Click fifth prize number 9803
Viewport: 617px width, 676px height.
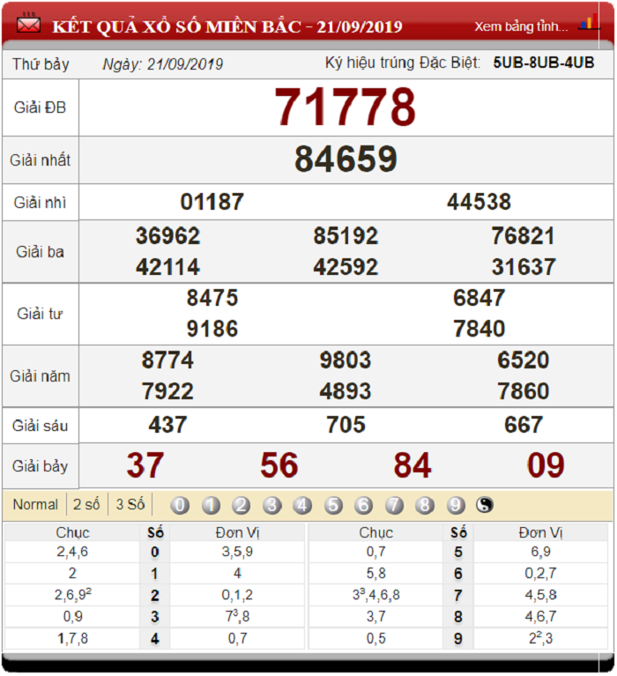(346, 360)
